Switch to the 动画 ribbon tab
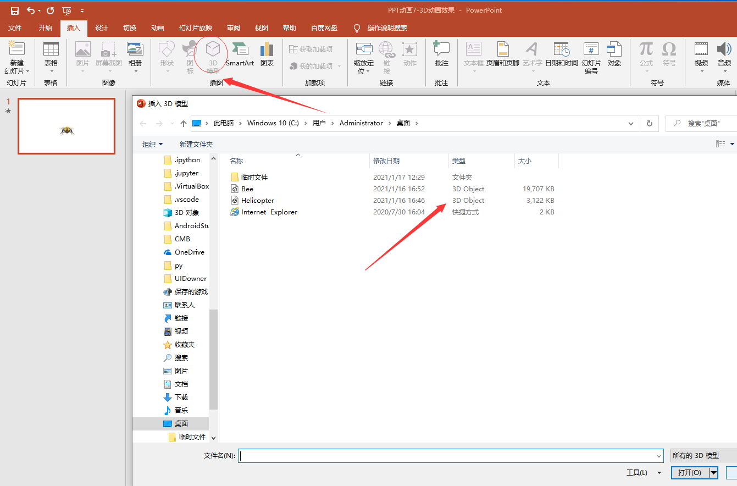Screen dimensions: 737x486 (158, 28)
